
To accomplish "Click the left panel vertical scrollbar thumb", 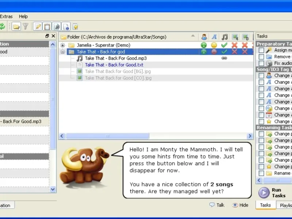I will (53, 99).
